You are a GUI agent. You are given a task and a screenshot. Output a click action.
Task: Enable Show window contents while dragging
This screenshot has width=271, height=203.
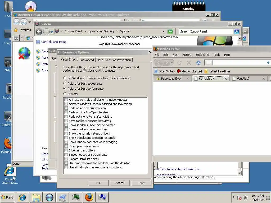(x=66, y=142)
